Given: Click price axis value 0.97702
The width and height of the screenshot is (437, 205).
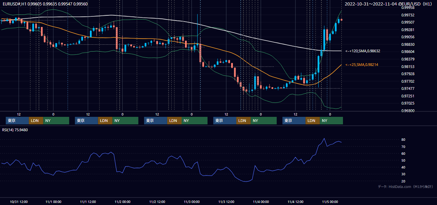Looking at the screenshot, I should click(408, 81).
